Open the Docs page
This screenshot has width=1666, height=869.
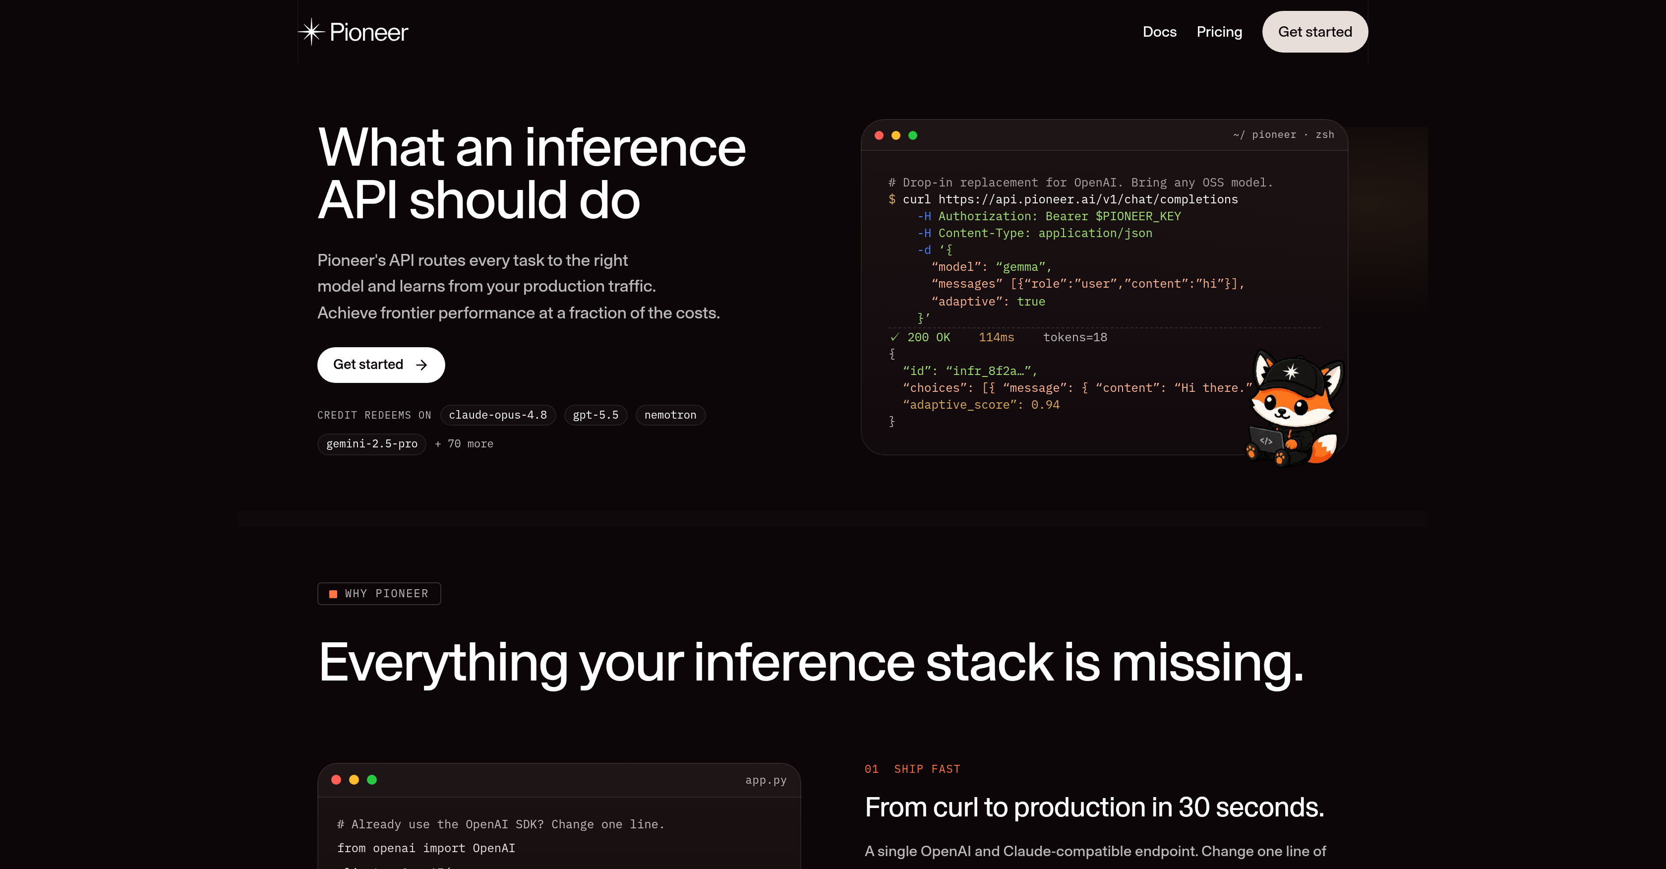pos(1160,32)
